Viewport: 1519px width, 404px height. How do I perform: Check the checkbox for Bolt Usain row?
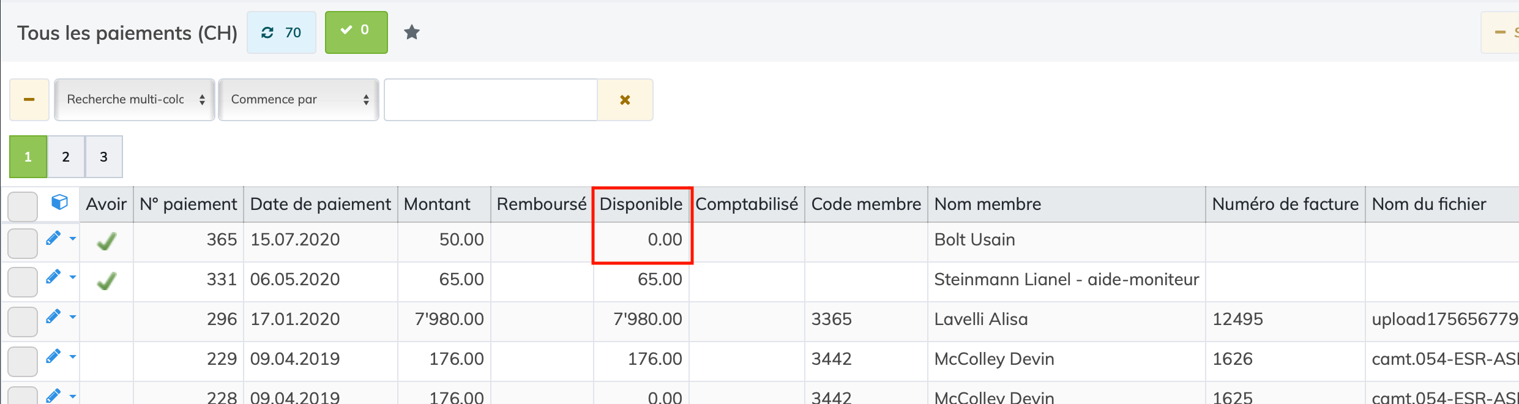click(x=23, y=243)
